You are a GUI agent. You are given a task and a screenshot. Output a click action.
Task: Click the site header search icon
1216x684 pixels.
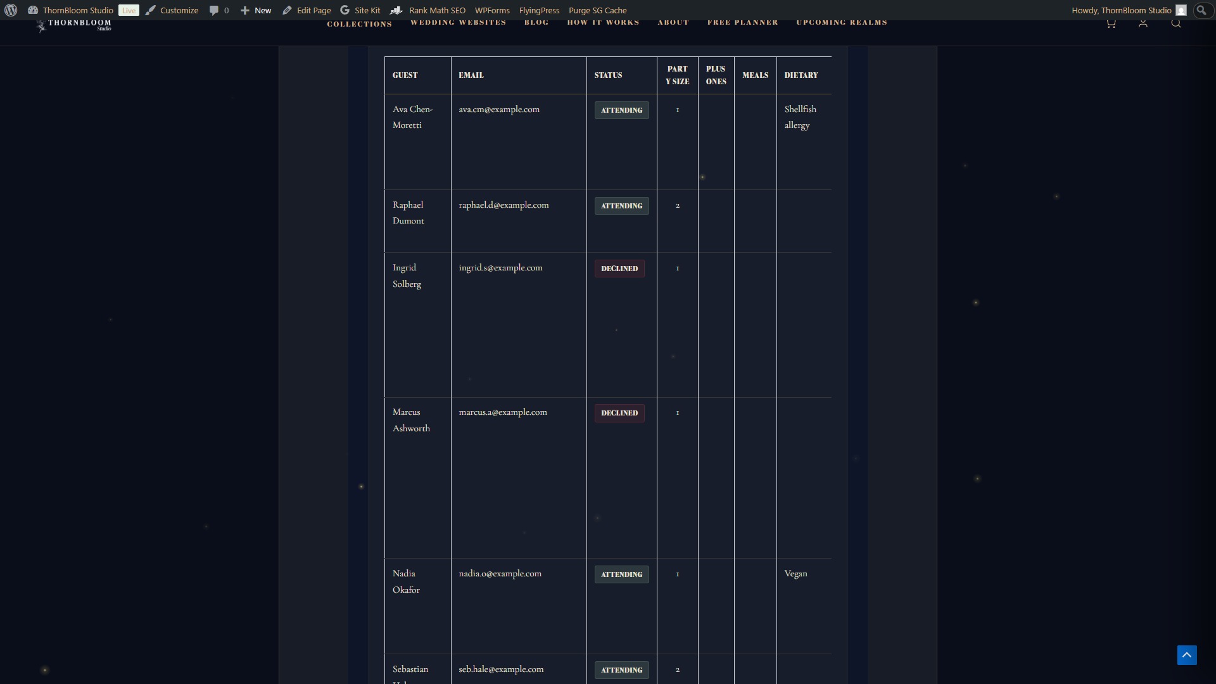tap(1176, 23)
